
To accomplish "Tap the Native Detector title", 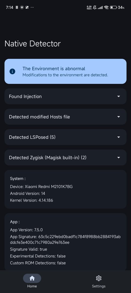I will click(33, 44).
